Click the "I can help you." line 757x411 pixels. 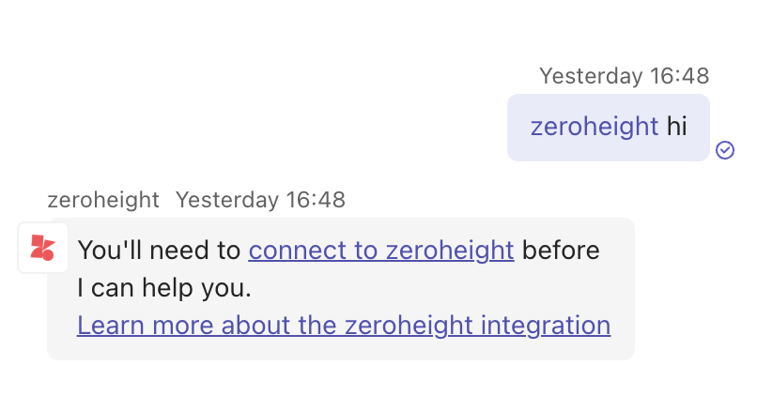click(x=164, y=288)
